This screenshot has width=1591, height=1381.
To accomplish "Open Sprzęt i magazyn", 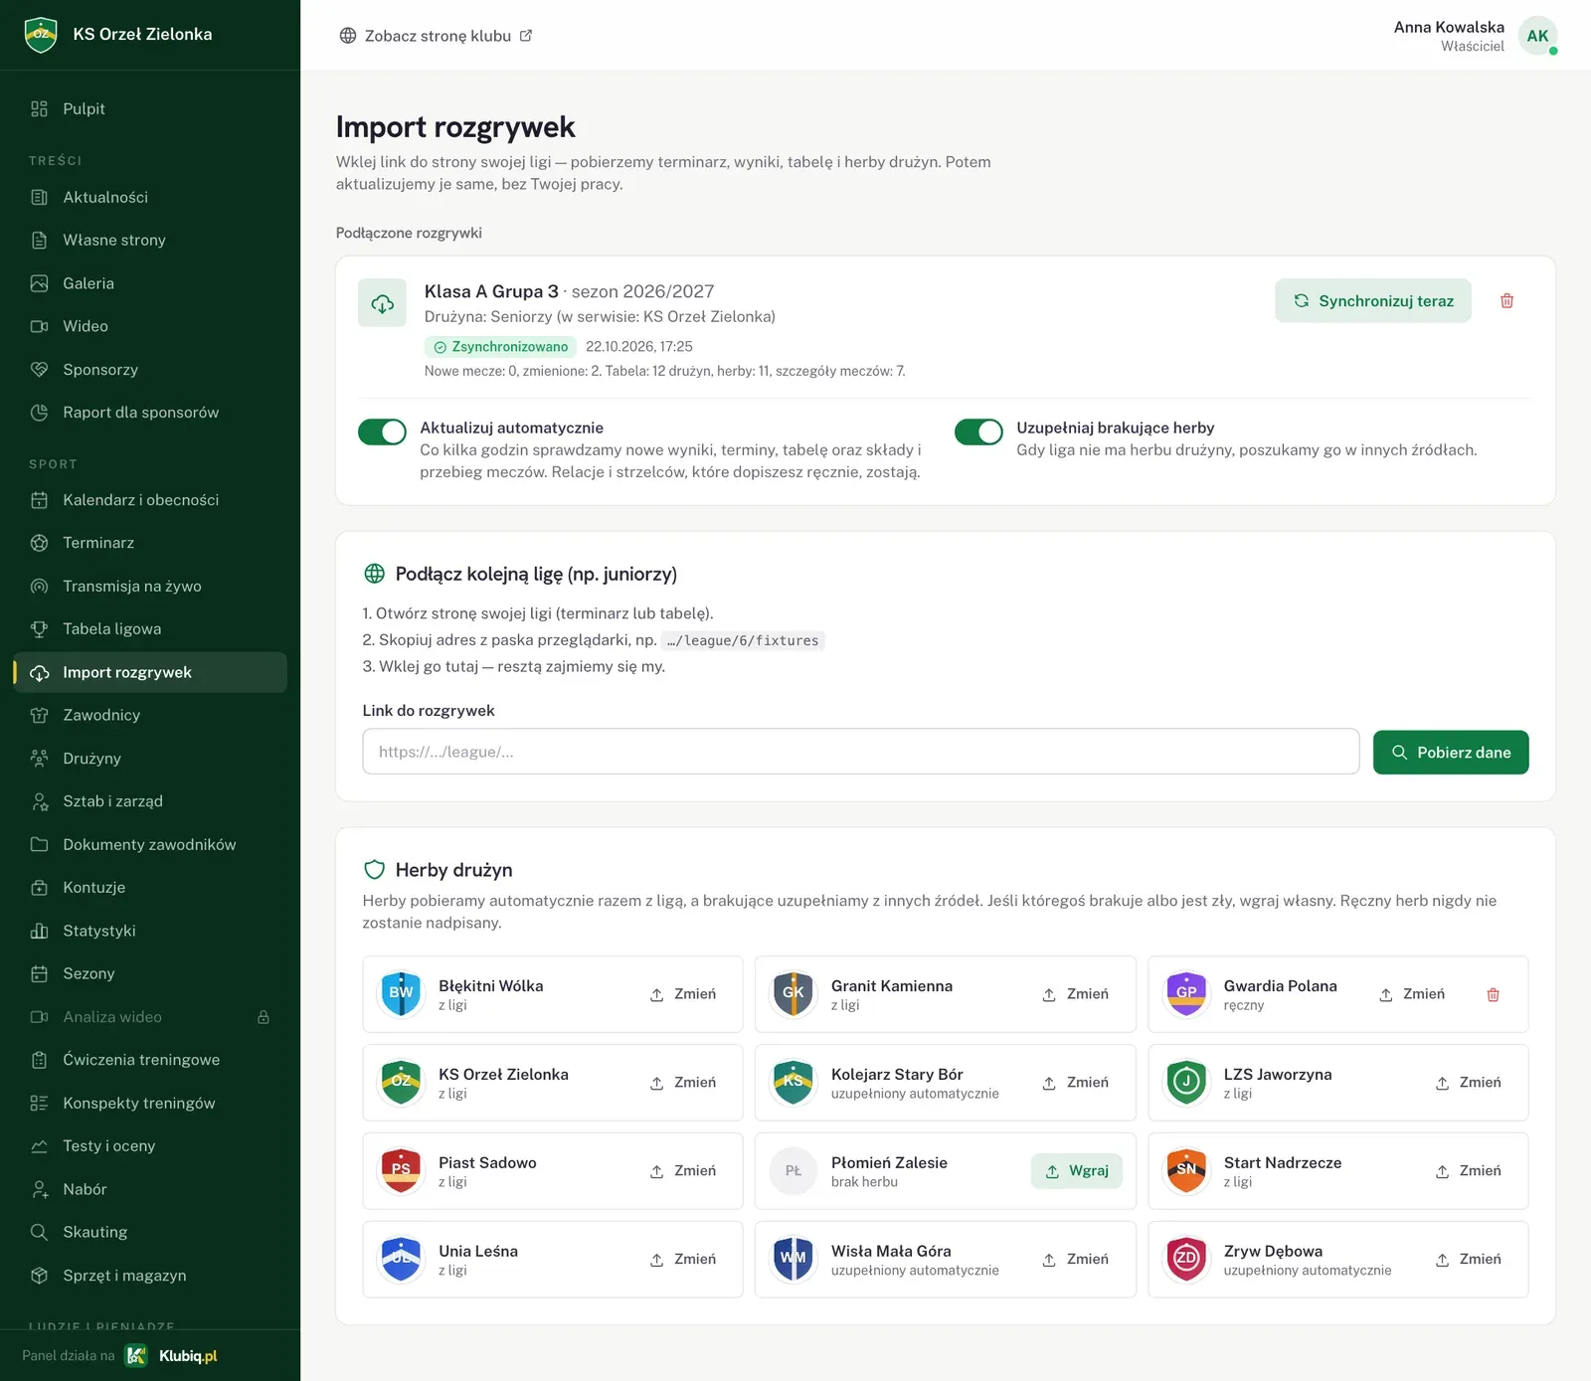I will point(150,1276).
